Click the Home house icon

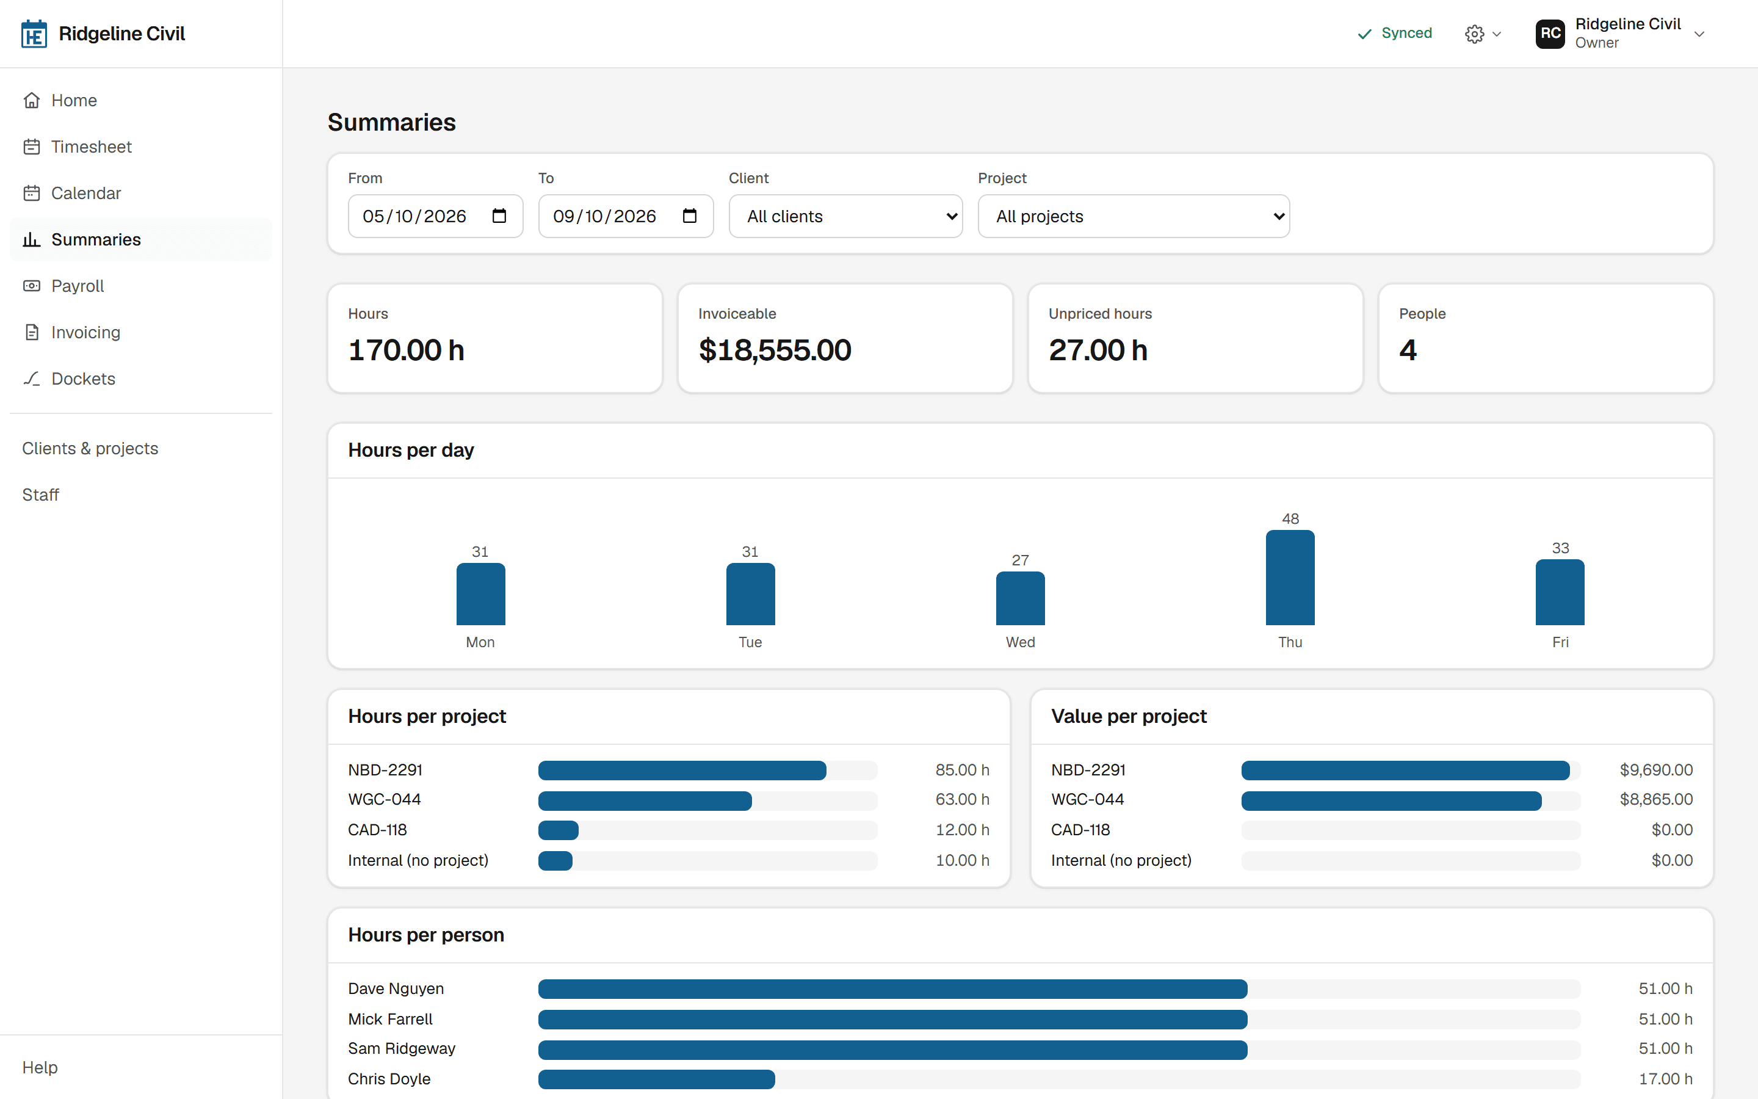click(x=31, y=100)
